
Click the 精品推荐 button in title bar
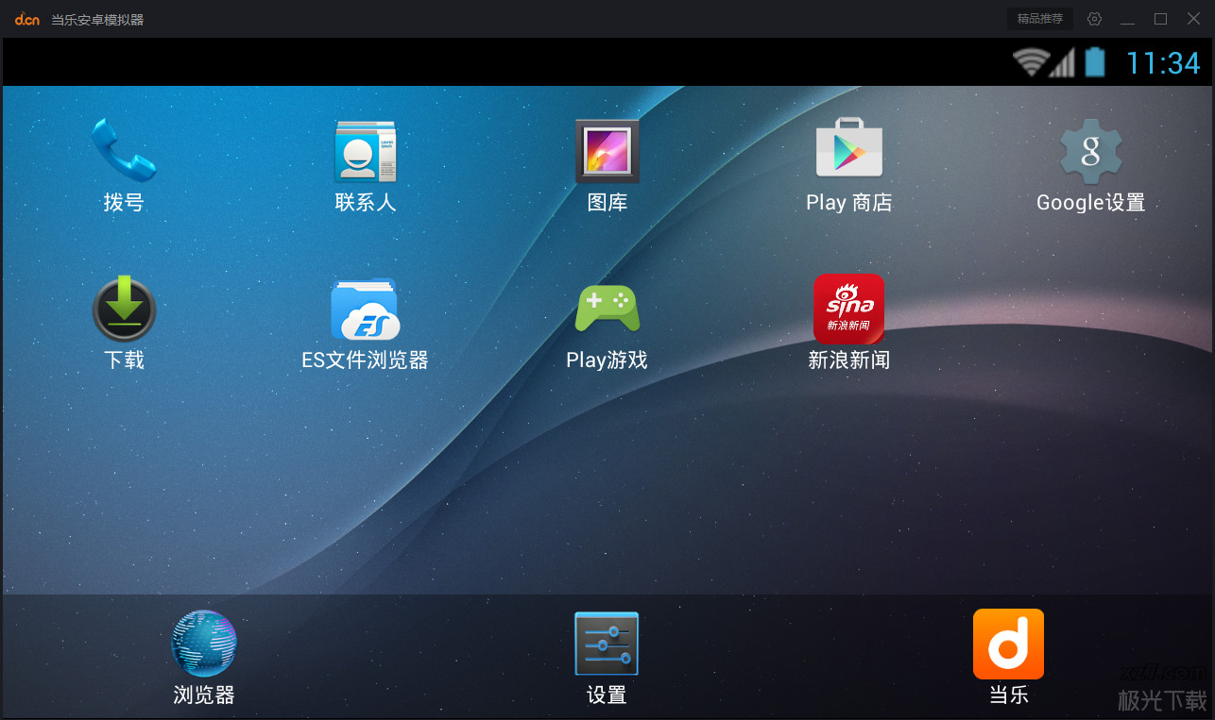(x=1039, y=19)
